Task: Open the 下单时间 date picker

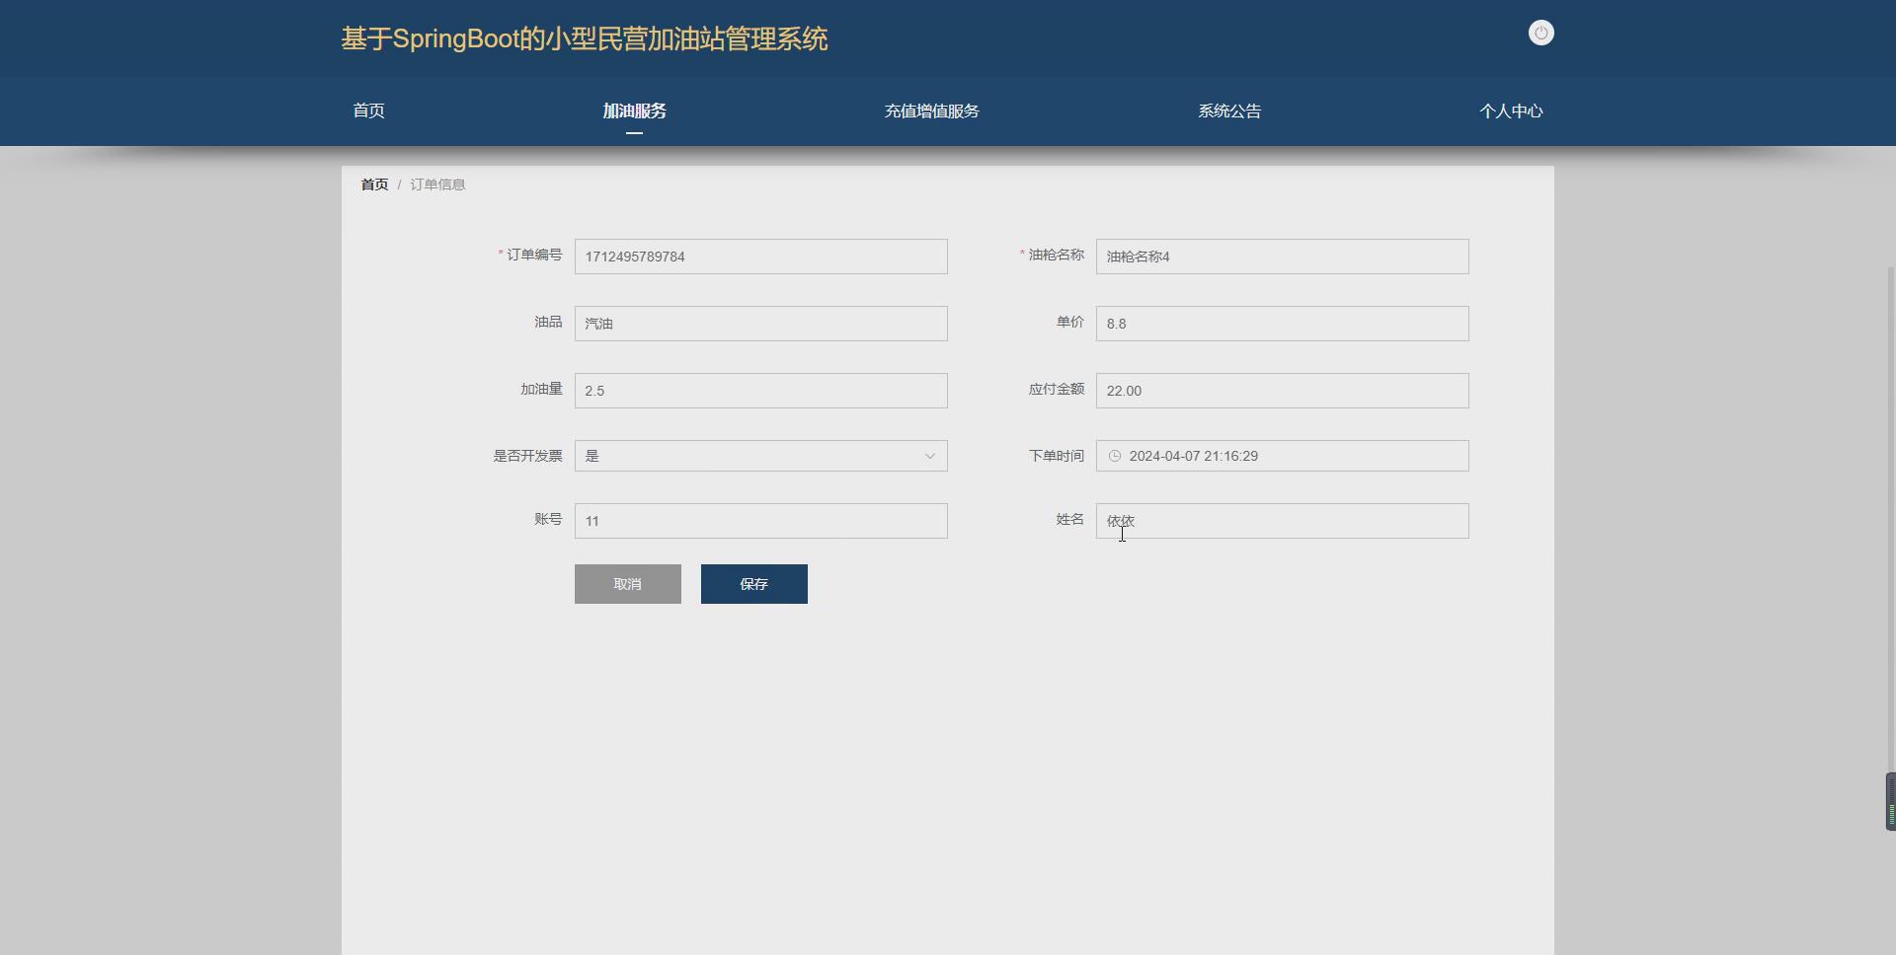Action: tap(1281, 456)
